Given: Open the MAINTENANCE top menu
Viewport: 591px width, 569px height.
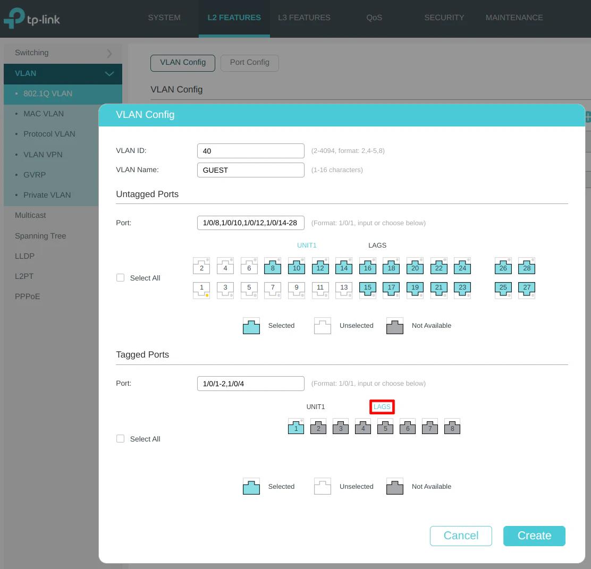Looking at the screenshot, I should pos(514,18).
